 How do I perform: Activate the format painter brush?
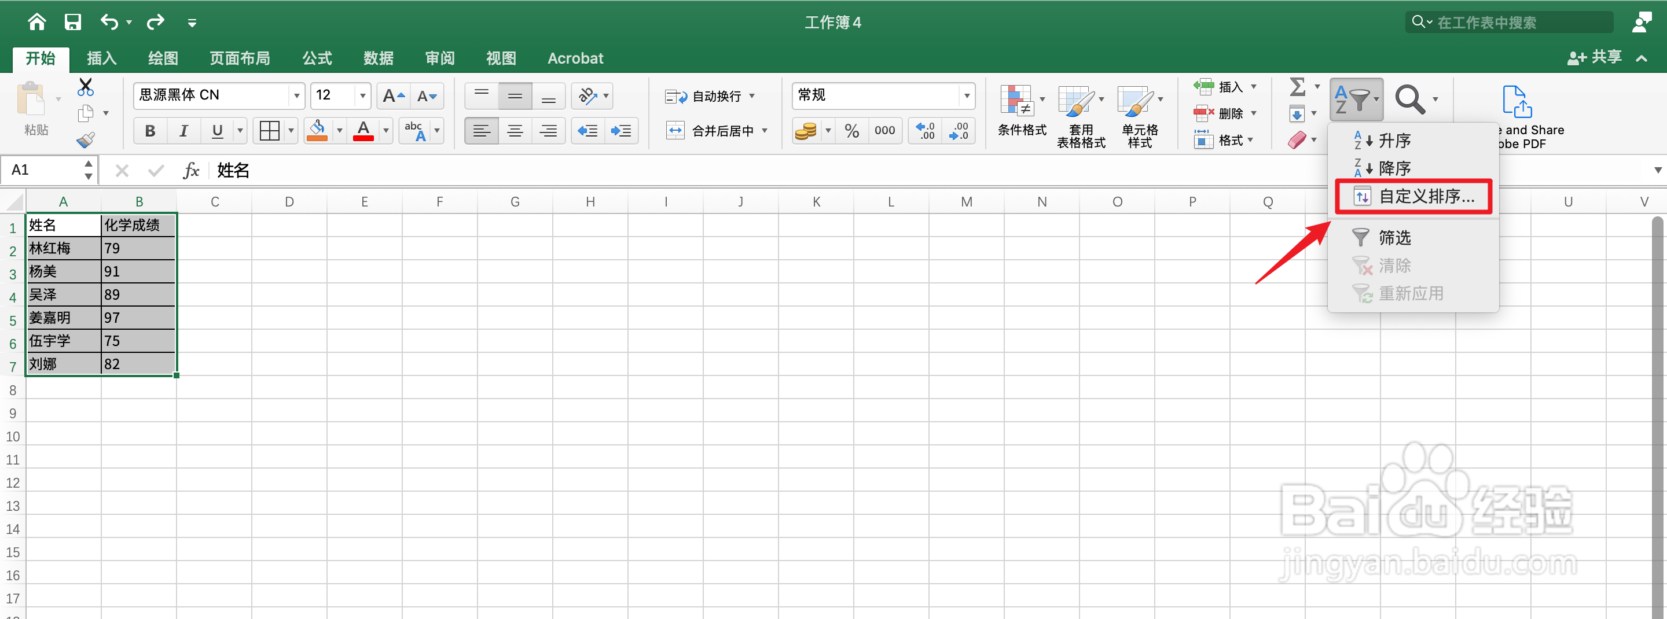pyautogui.click(x=86, y=140)
